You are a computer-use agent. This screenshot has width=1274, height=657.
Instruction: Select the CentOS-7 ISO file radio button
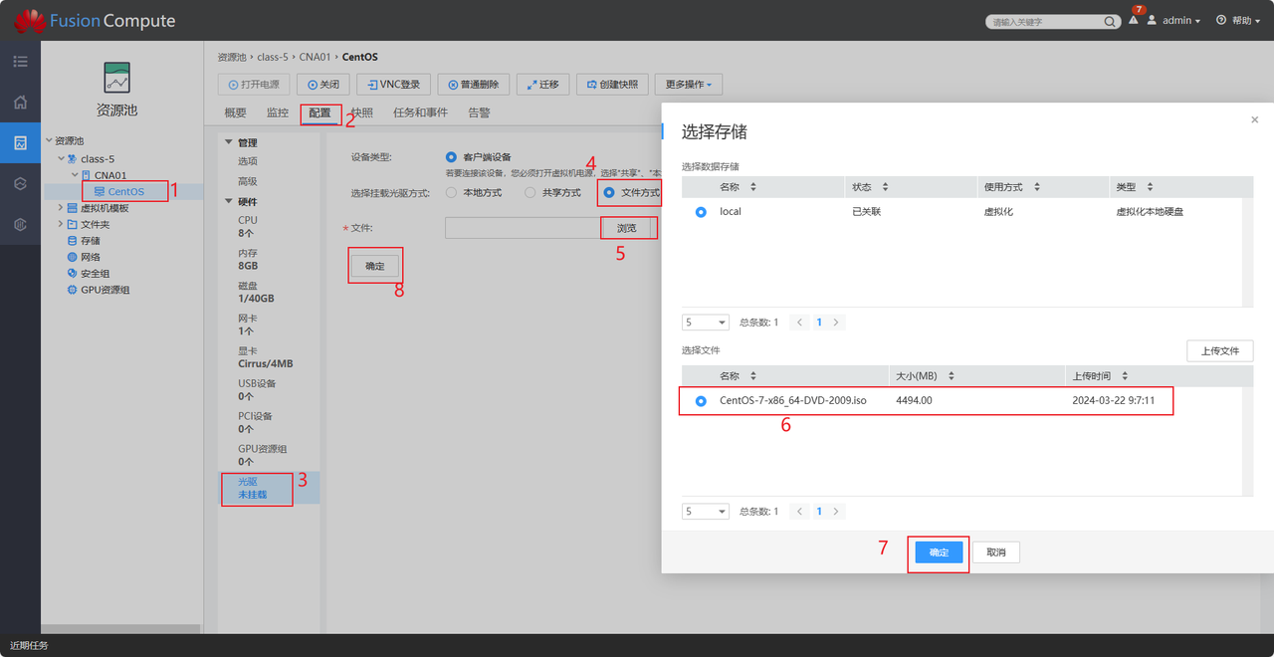coord(701,401)
